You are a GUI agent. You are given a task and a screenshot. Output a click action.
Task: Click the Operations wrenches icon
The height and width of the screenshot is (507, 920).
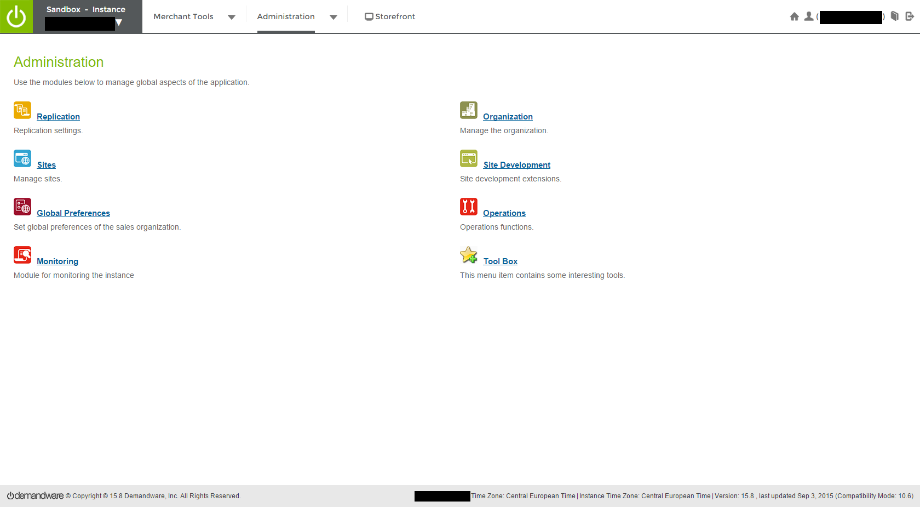(x=469, y=207)
